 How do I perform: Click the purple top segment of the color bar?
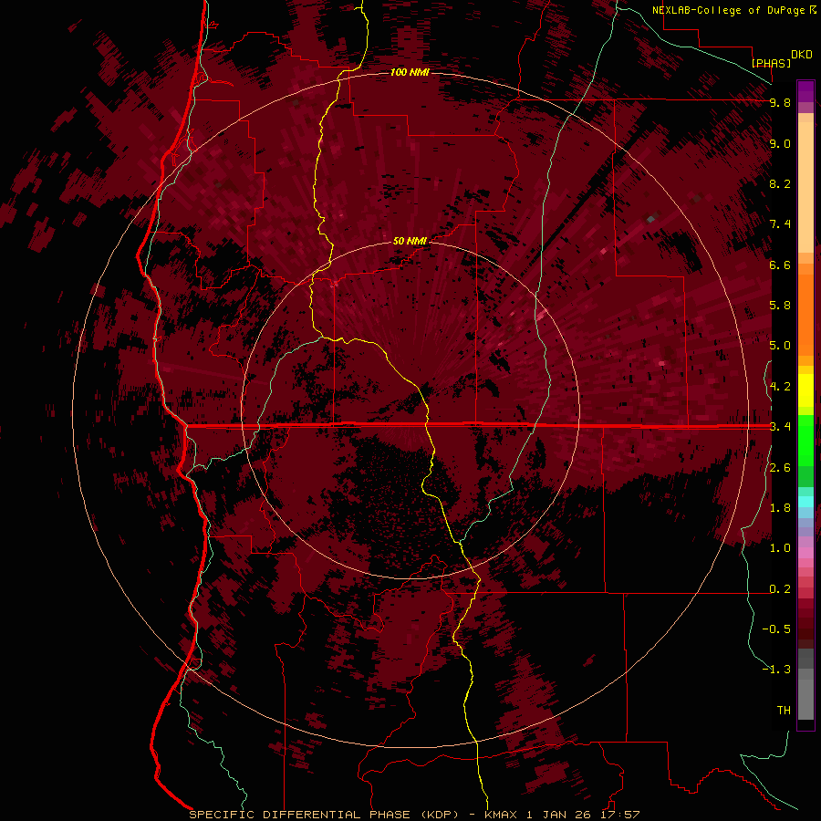click(x=805, y=91)
